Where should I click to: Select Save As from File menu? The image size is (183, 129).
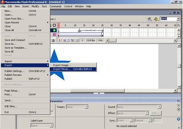[x=26, y=44]
